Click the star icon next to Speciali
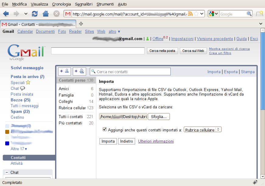 (x=28, y=83)
